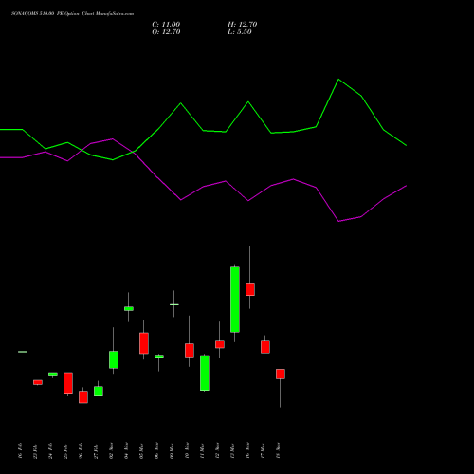Click the 17 Mar date label
Screen dimensions: 474x474
[x=263, y=450]
